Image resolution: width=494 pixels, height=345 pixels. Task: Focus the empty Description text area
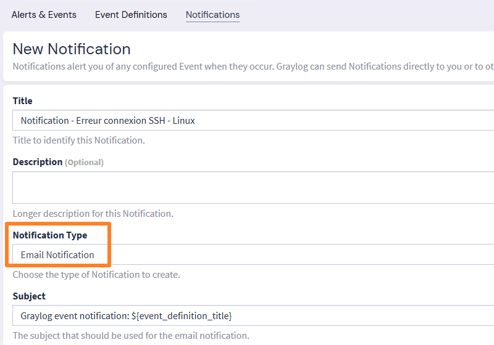click(247, 187)
